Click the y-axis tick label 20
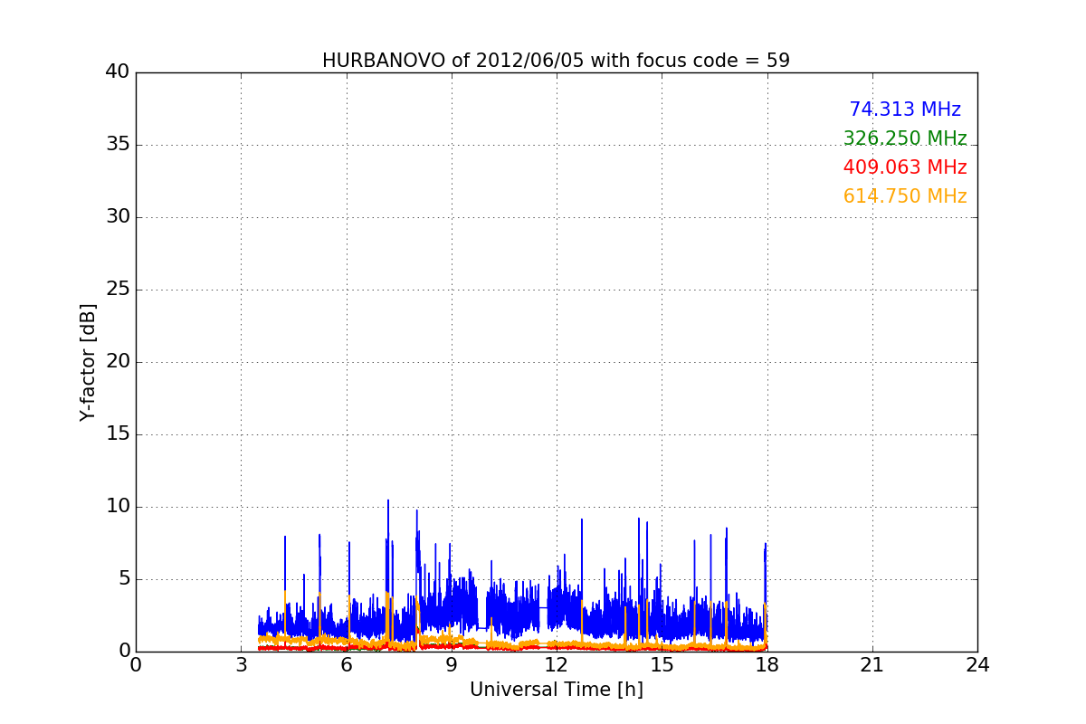This screenshot has height=724, width=1086. tap(118, 362)
